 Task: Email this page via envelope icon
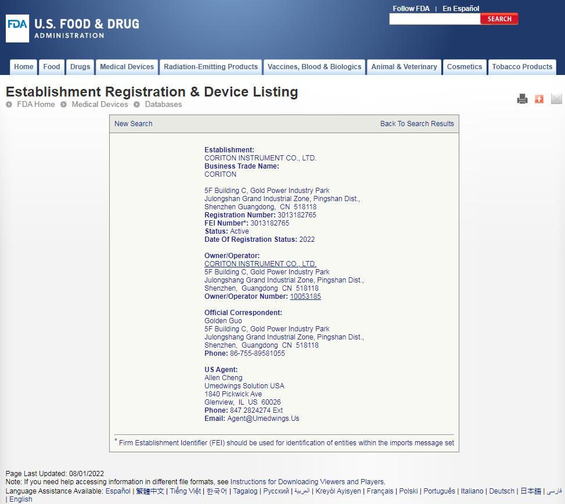coord(556,99)
